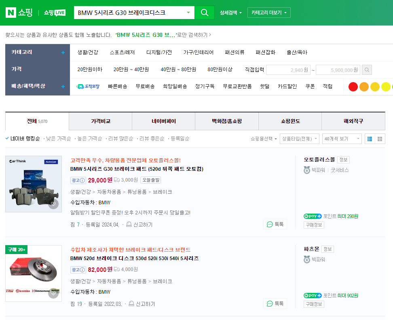Image resolution: width=393 pixels, height=320 pixels.
Task: Filter price 20만원이하
Action: 90,69
